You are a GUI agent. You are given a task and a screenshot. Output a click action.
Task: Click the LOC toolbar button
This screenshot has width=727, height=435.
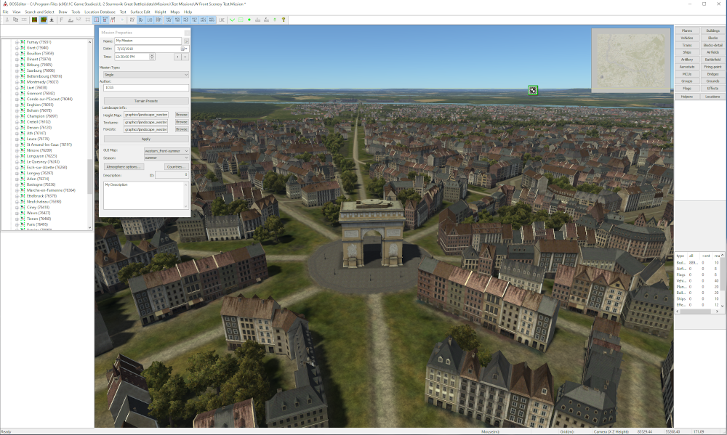pyautogui.click(x=221, y=20)
